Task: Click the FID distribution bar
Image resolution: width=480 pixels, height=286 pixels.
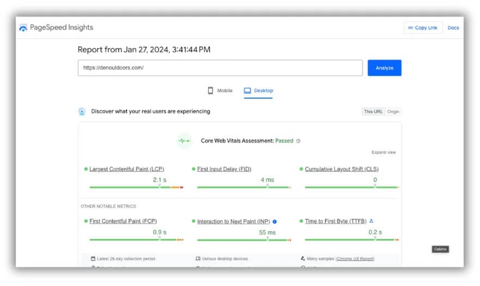Action: click(x=244, y=187)
